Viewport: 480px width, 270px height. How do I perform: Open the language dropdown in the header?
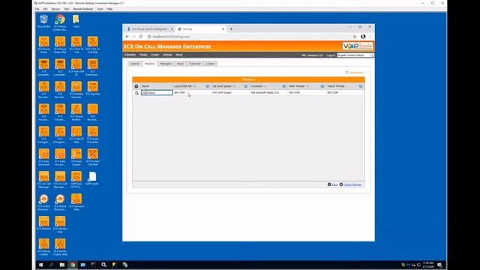pyautogui.click(x=355, y=55)
